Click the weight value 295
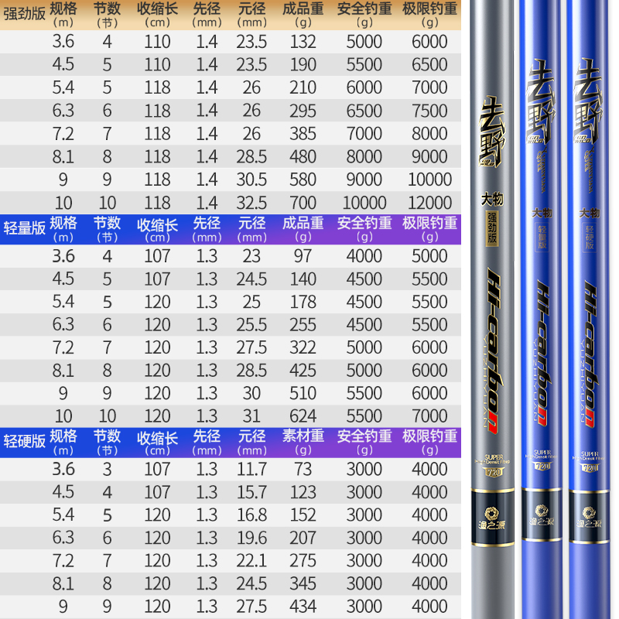This screenshot has width=619, height=619. pos(303,111)
